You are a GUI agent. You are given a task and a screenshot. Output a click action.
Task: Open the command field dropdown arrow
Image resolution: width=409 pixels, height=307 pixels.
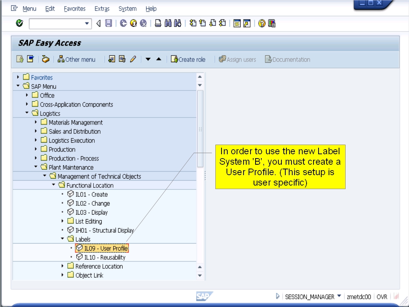pyautogui.click(x=87, y=24)
